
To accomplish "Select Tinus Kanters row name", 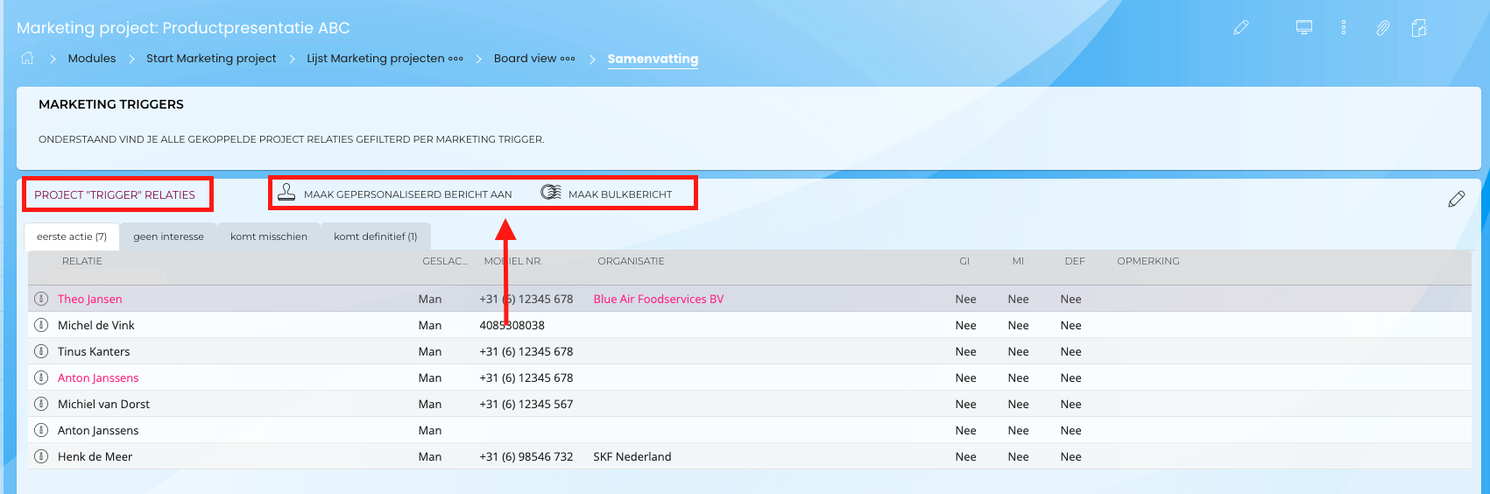I will 94,351.
